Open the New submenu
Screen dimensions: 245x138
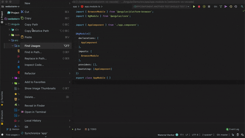coord(46,3)
